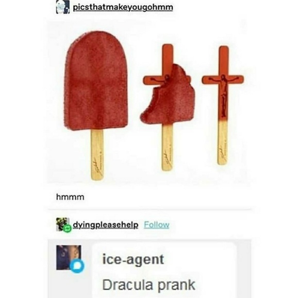
Task: Click the full red popsicle image
Action: coord(96,106)
